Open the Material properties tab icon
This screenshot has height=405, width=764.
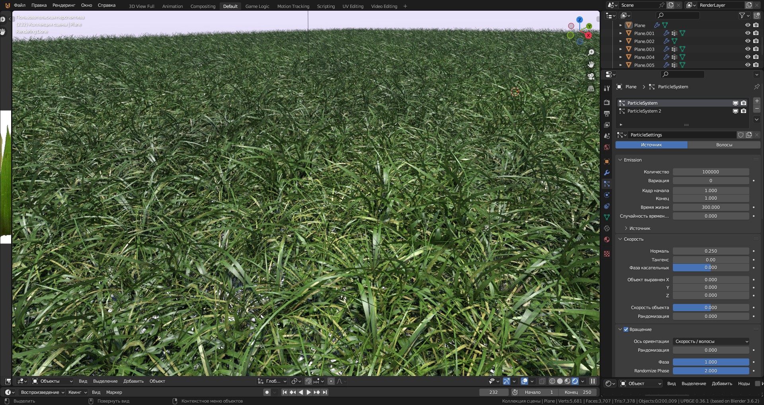pyautogui.click(x=606, y=239)
